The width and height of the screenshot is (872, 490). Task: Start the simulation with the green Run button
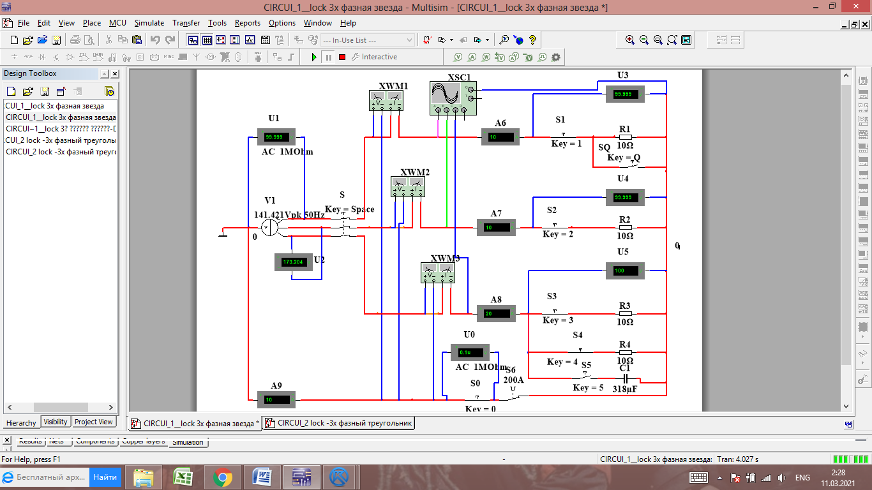click(314, 57)
